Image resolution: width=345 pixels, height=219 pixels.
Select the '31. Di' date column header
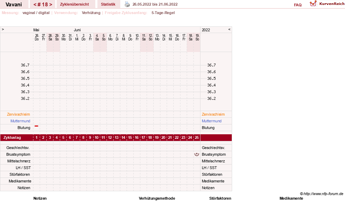tap(70, 37)
